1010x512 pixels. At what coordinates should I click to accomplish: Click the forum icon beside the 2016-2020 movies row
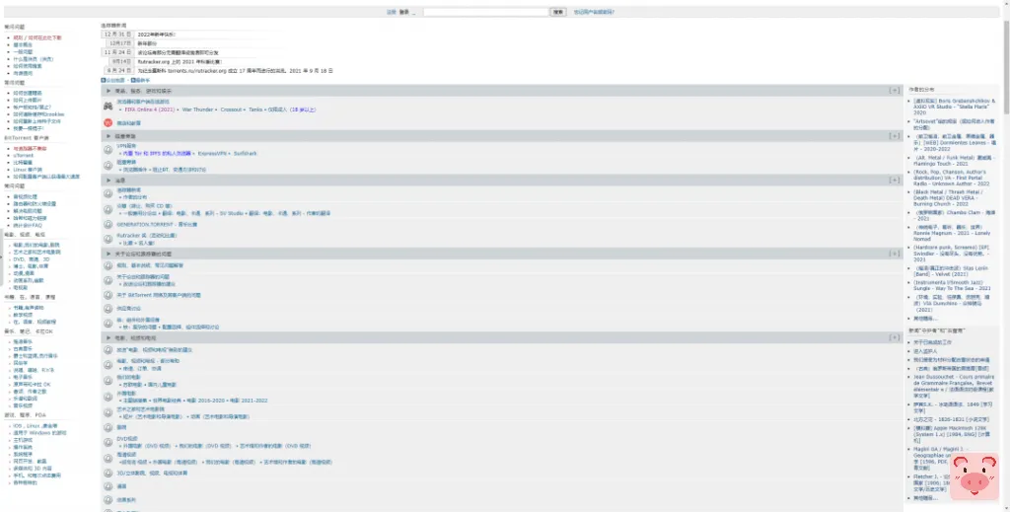(x=108, y=397)
